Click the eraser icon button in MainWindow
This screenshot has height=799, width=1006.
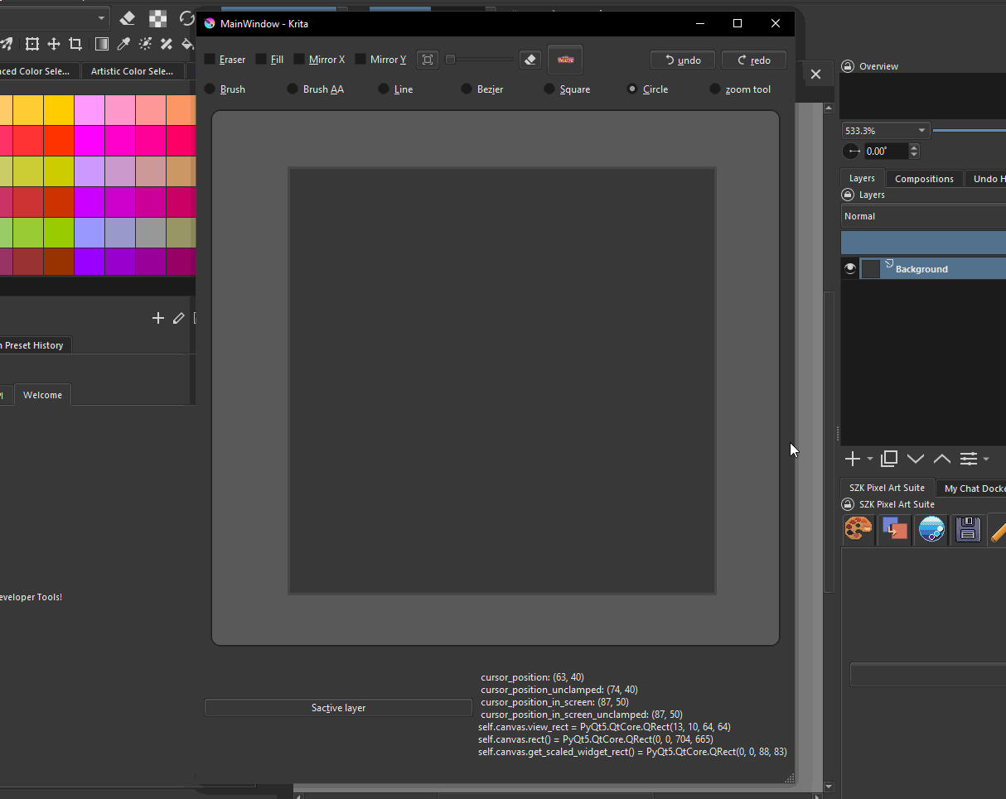pyautogui.click(x=530, y=60)
